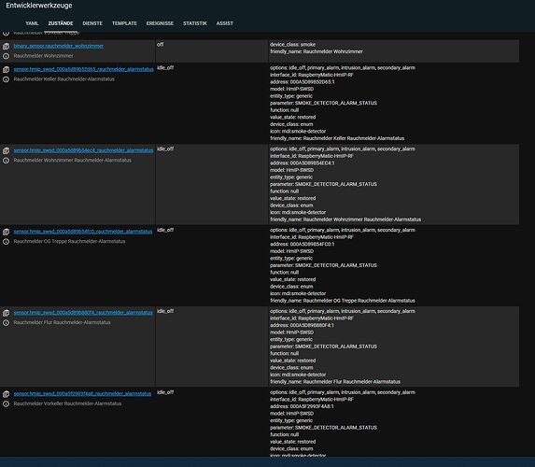Copy entity ID of binary_sensor.rauchmelder_wohnzimmer
Viewport: 535px width, 467px height.
(7, 47)
